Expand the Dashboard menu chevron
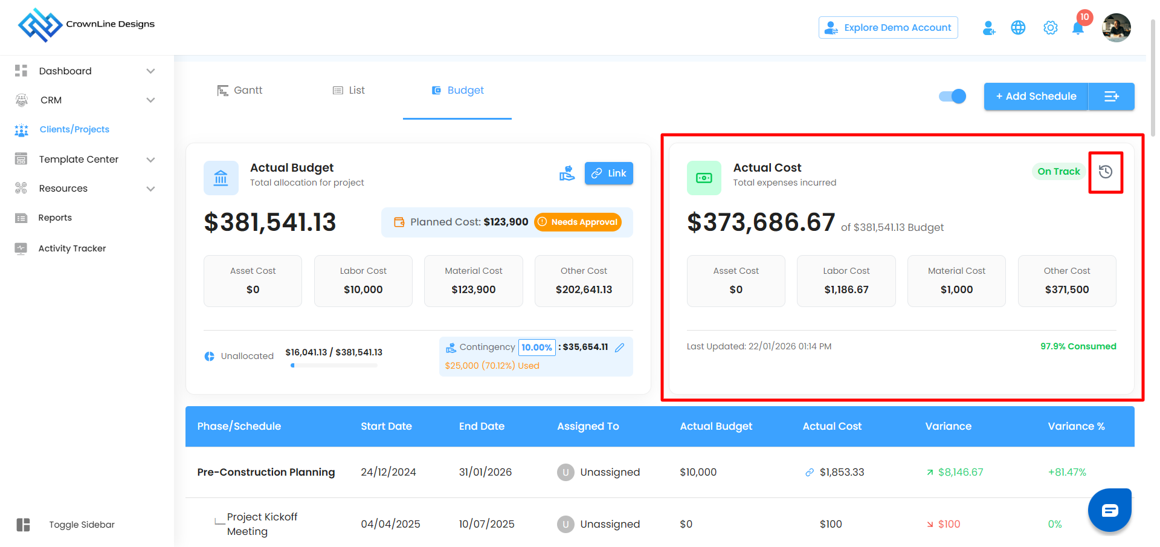Image resolution: width=1160 pixels, height=547 pixels. [x=150, y=71]
